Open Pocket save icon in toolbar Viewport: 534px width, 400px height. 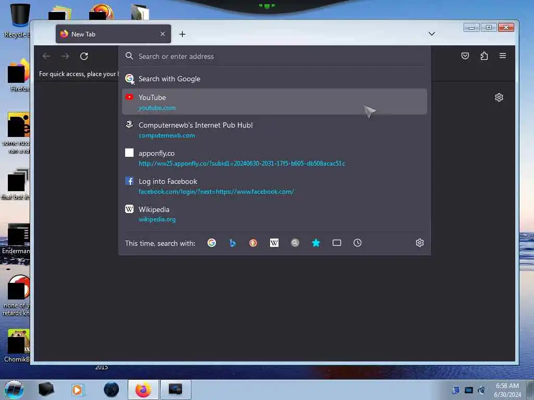465,56
